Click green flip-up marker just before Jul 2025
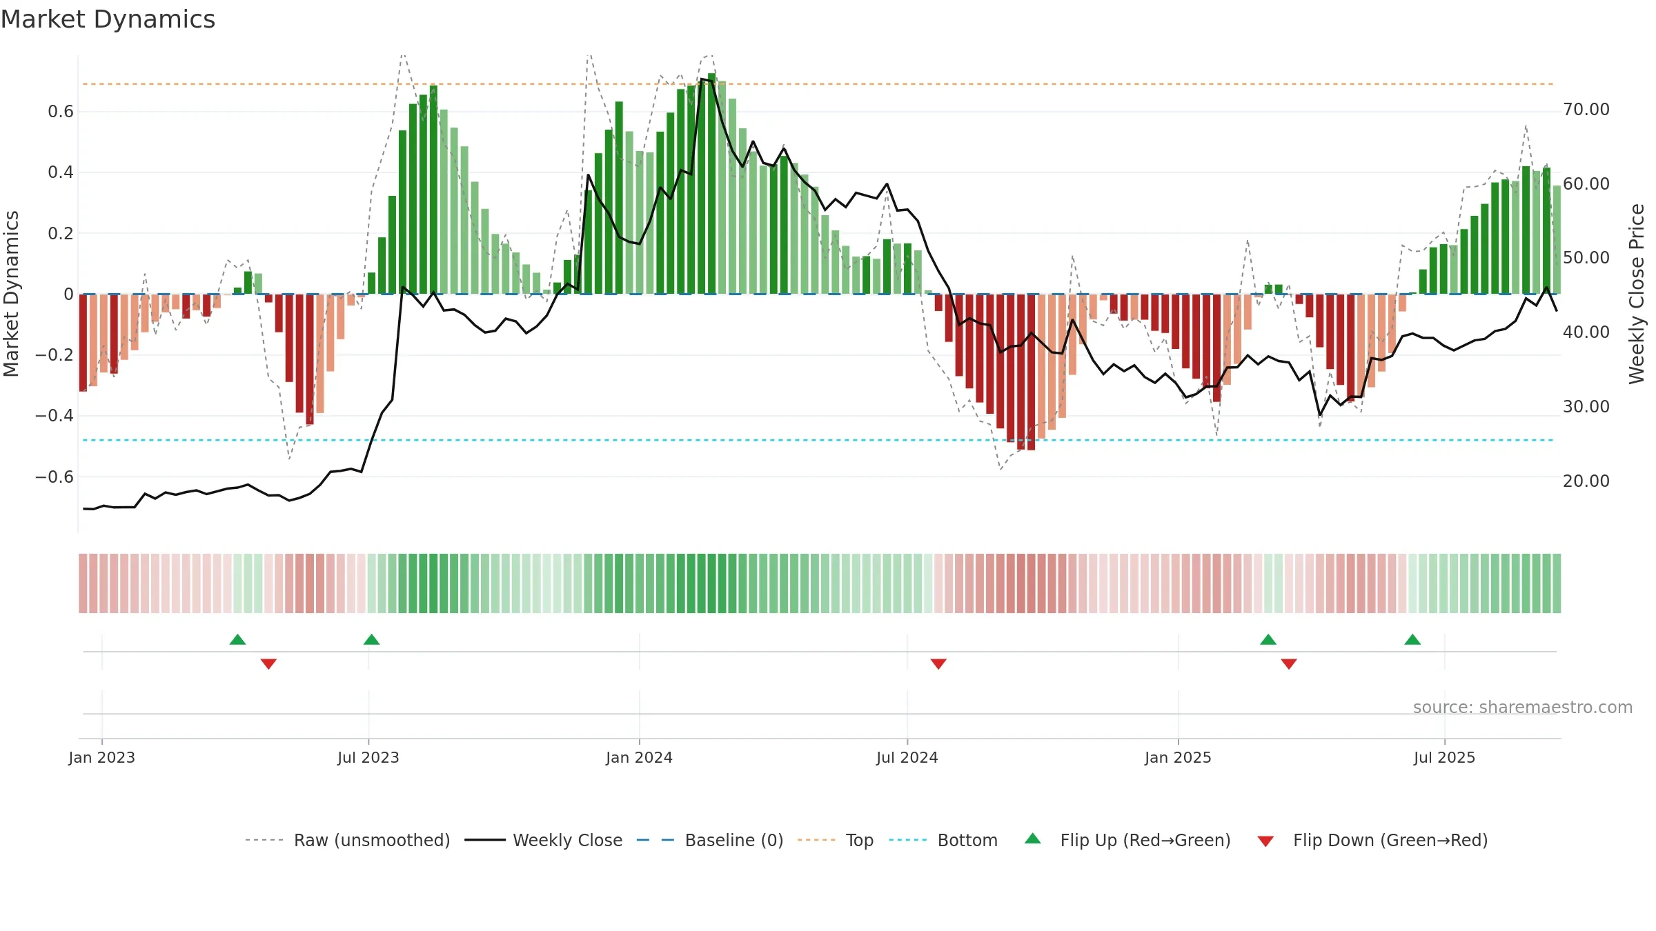This screenshot has width=1656, height=931. pyautogui.click(x=1412, y=639)
